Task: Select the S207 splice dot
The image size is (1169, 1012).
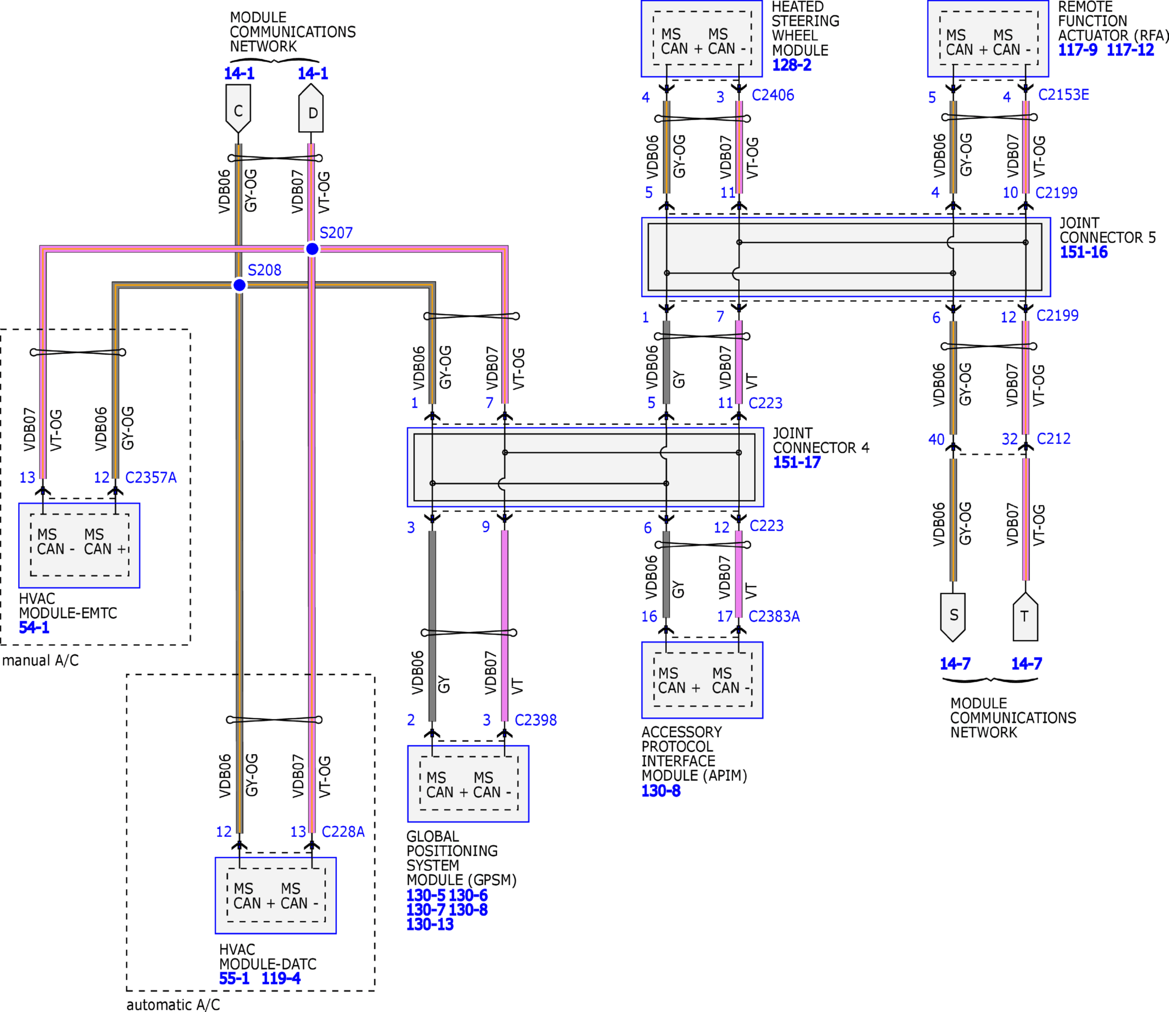Action: [x=312, y=249]
